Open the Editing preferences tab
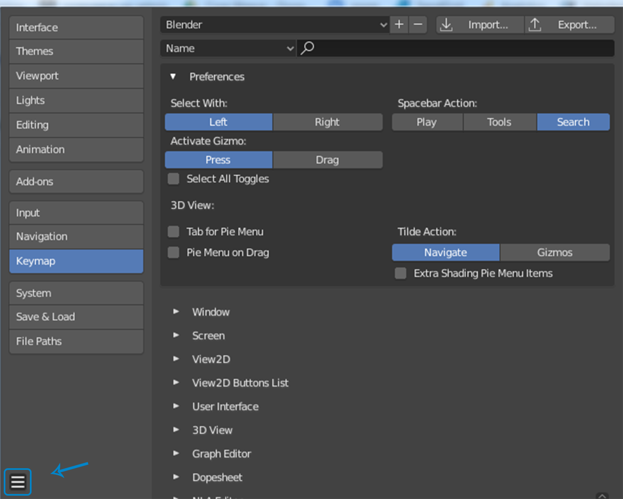The height and width of the screenshot is (499, 623). 76,125
